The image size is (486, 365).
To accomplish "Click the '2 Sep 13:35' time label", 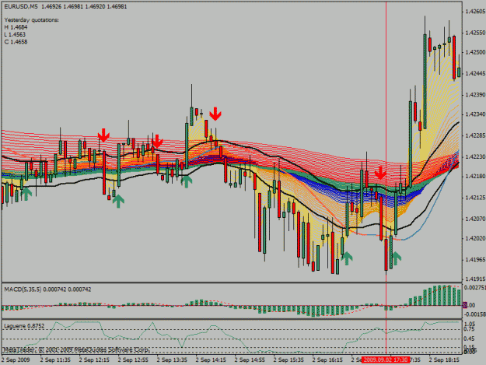I will click(x=172, y=360).
